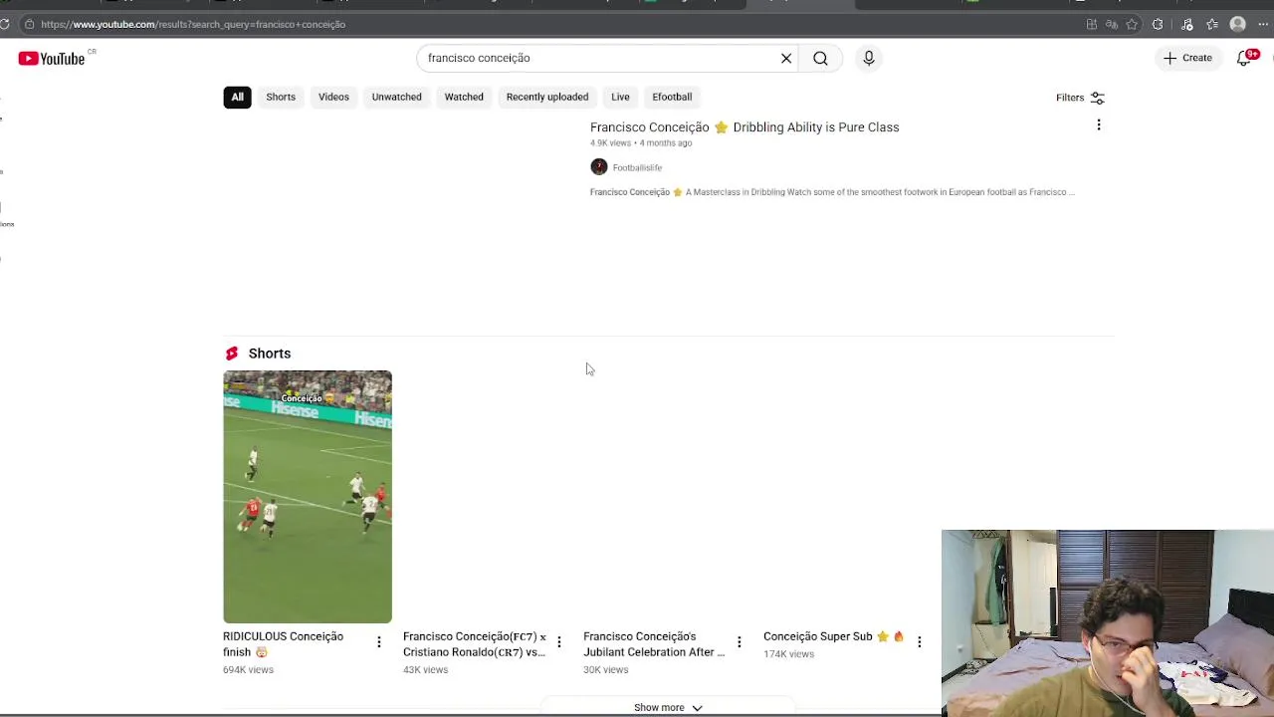Open the Footballislife channel name link
The width and height of the screenshot is (1274, 717).
click(637, 168)
